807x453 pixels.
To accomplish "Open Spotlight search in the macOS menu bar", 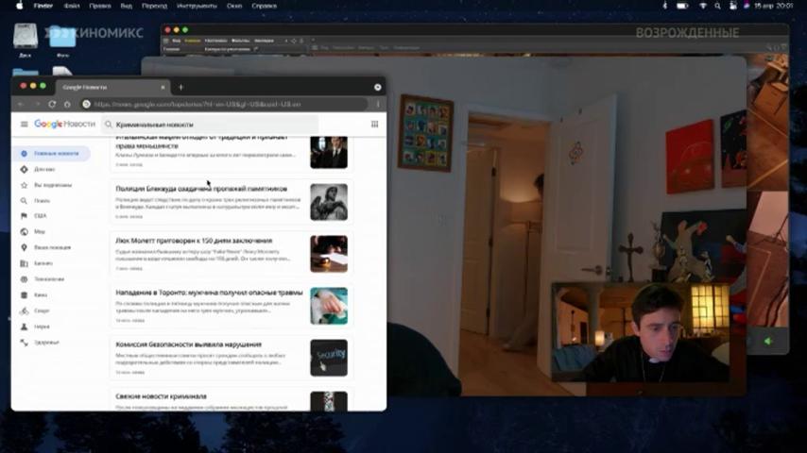I will pyautogui.click(x=717, y=6).
